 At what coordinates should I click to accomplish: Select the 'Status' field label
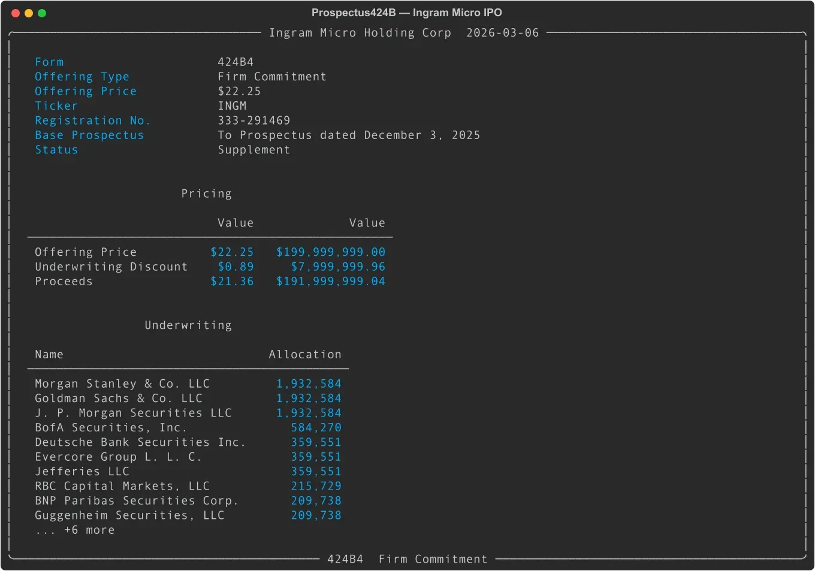pyautogui.click(x=56, y=150)
